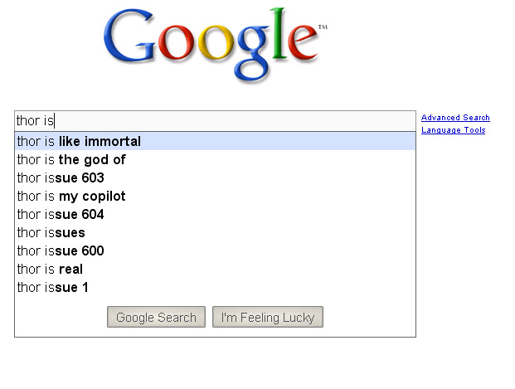515x389 pixels.
Task: Open the Language Tools link
Action: pos(453,130)
